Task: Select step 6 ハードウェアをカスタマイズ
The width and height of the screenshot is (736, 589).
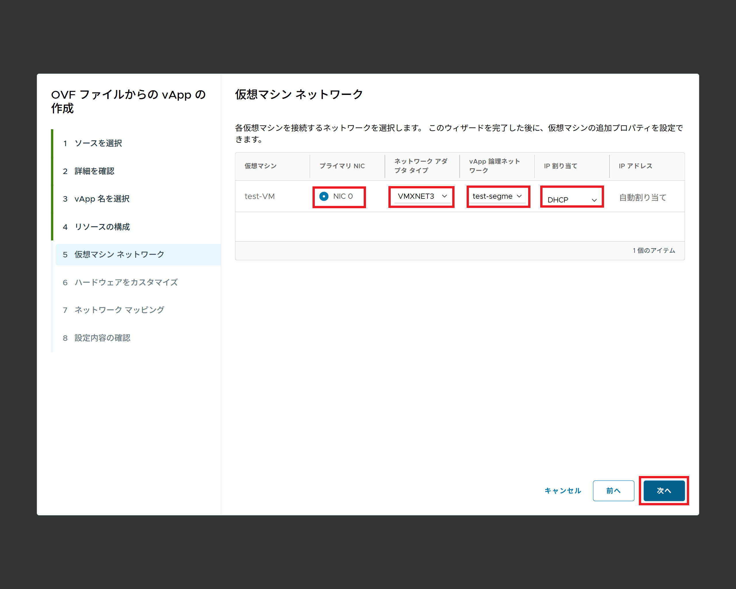Action: click(126, 282)
